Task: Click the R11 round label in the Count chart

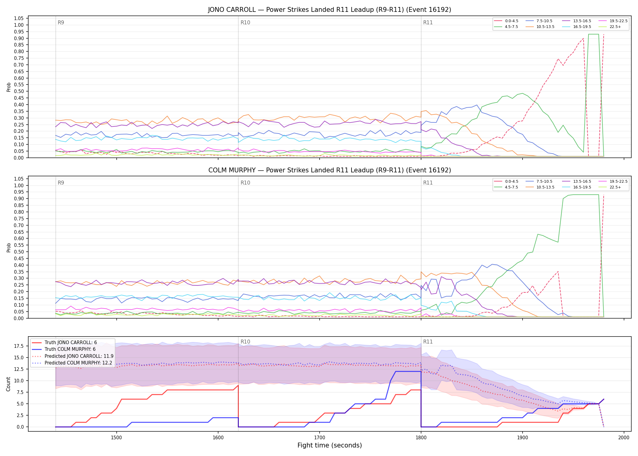Action: coord(428,342)
